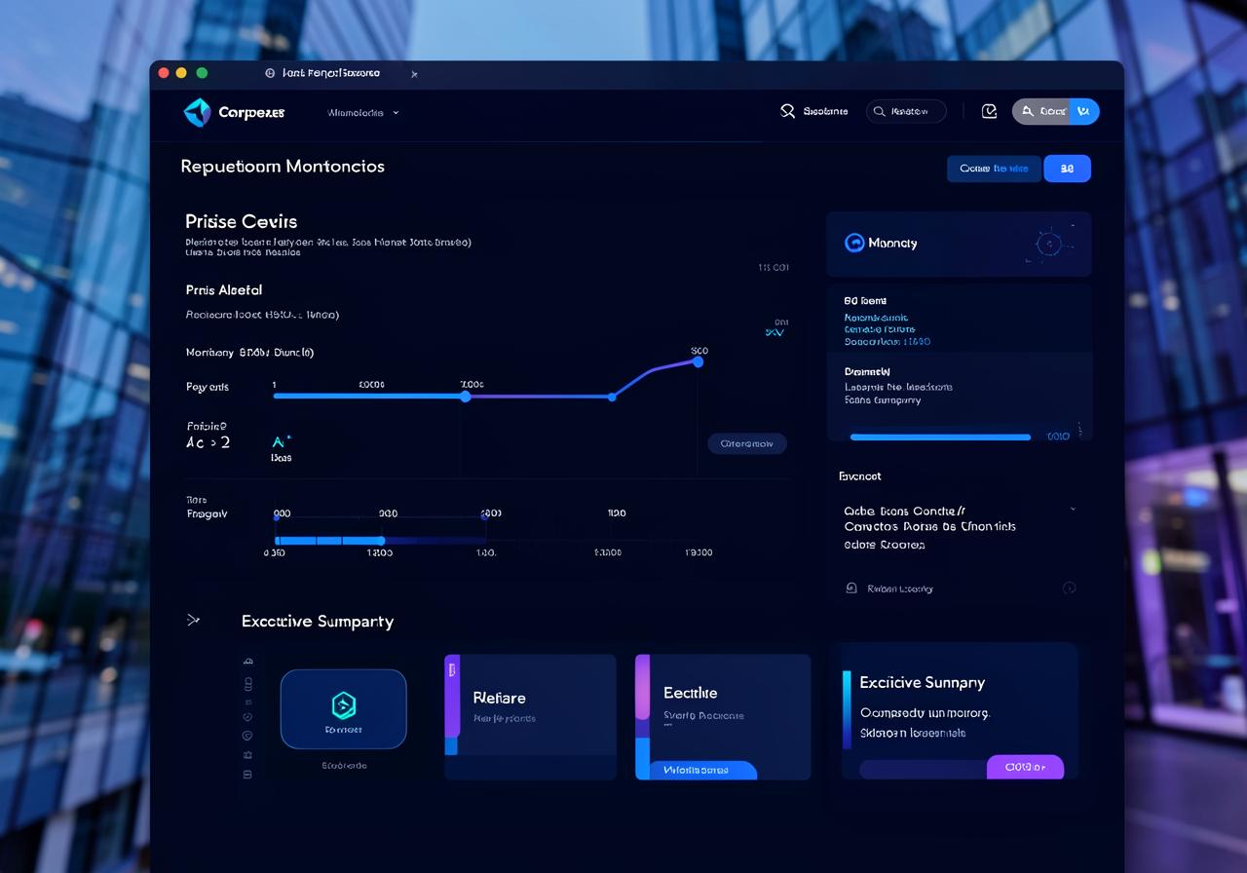Click the bright blue 88 button

pos(1067,169)
